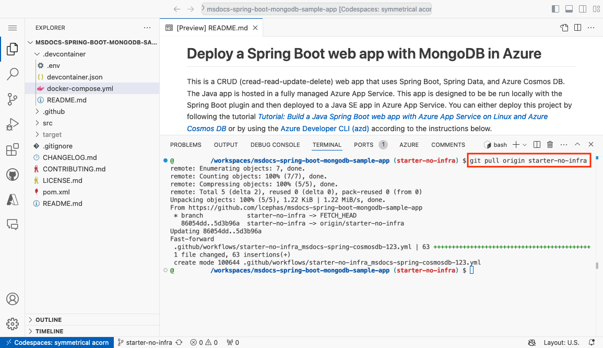This screenshot has width=603, height=348.
Task: Split the terminal panel
Action: (537, 145)
